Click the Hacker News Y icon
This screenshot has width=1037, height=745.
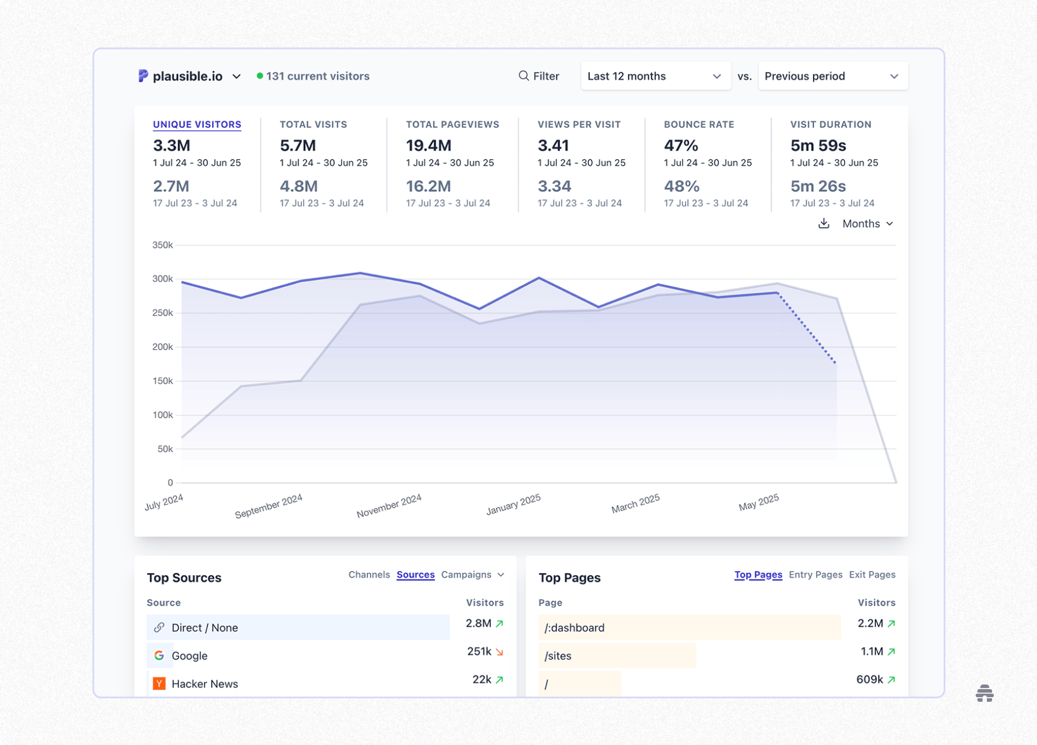[x=159, y=683]
